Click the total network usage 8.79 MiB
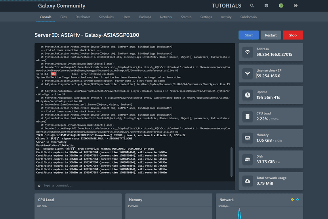328x219 pixels. pos(265,183)
